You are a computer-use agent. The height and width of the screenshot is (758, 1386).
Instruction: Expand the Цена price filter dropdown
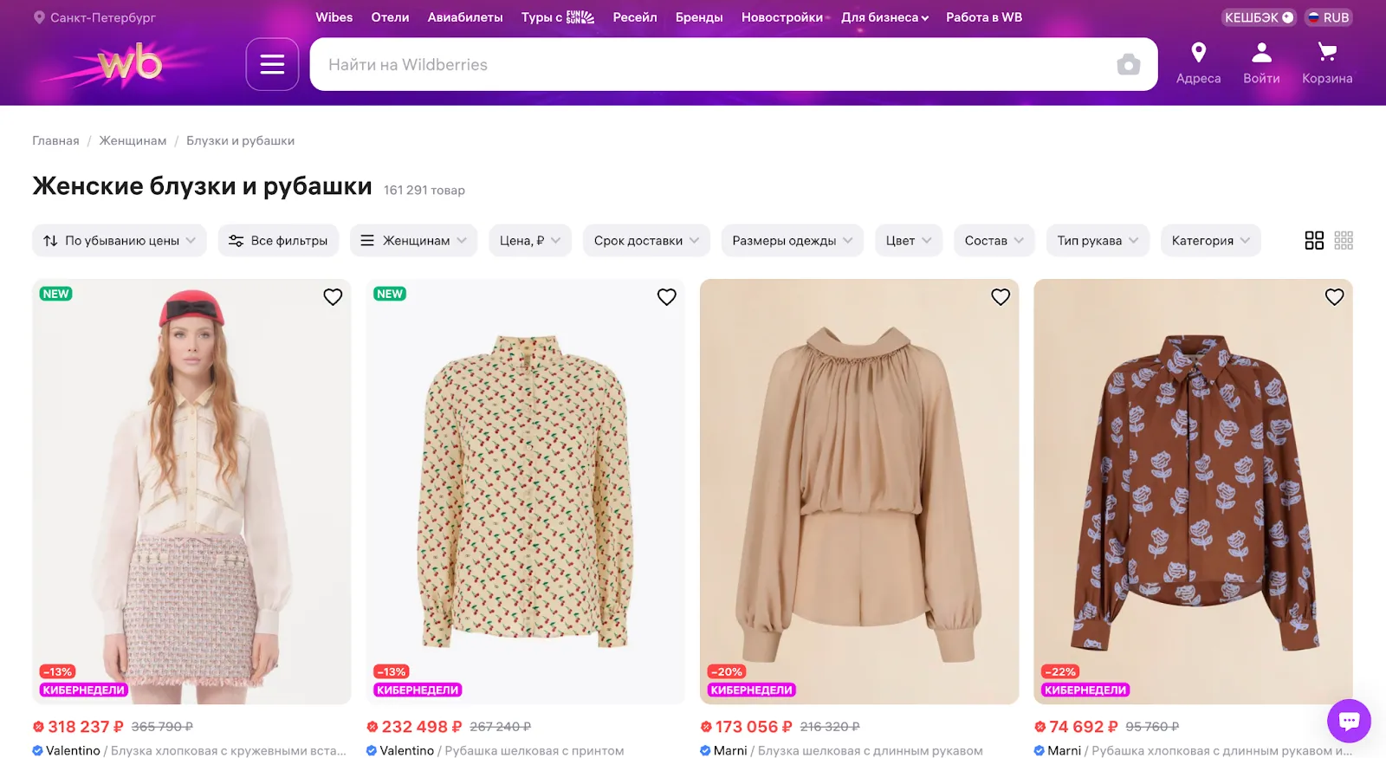(530, 241)
